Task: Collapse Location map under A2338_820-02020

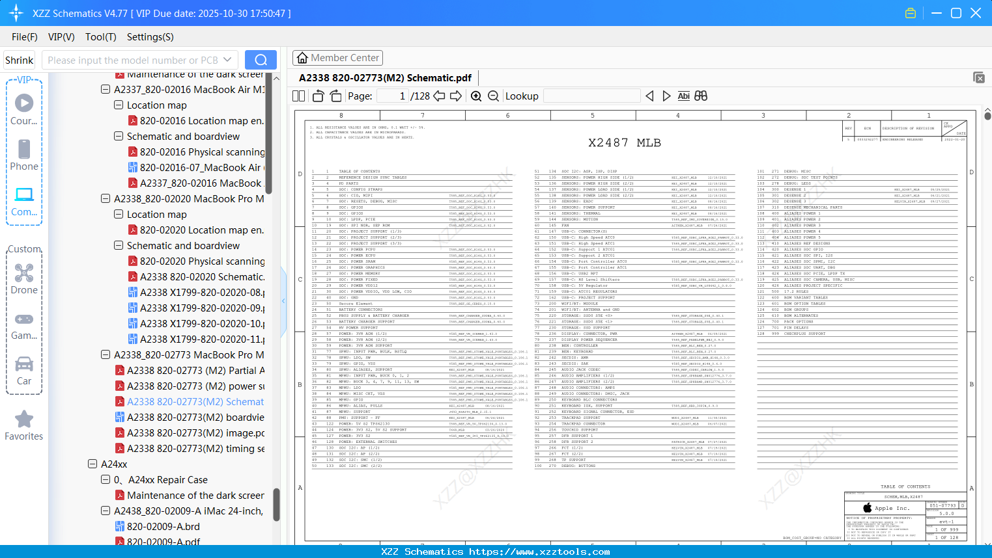Action: tap(119, 214)
